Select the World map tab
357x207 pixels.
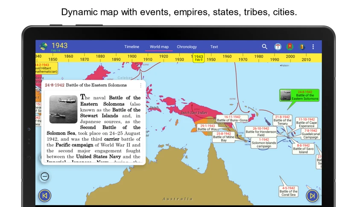click(x=159, y=47)
